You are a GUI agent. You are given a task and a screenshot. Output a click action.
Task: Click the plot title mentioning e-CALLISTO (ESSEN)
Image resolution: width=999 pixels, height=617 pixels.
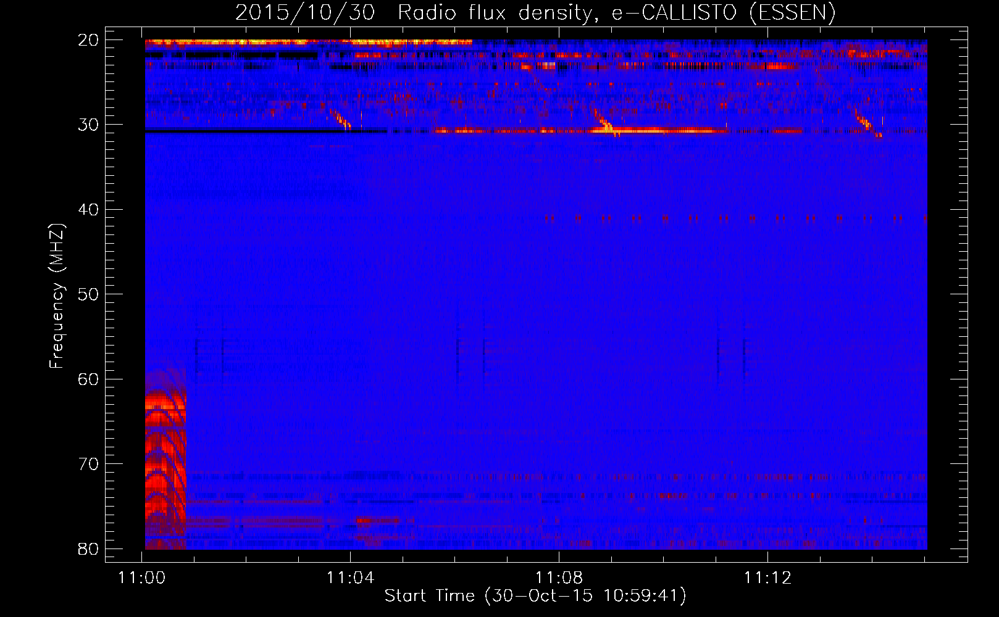click(x=535, y=13)
